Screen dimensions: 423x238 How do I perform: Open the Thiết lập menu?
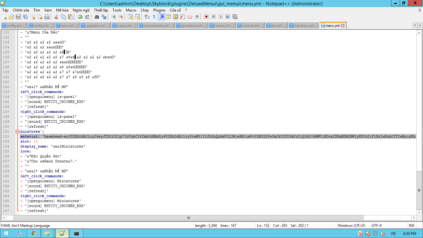(101, 10)
